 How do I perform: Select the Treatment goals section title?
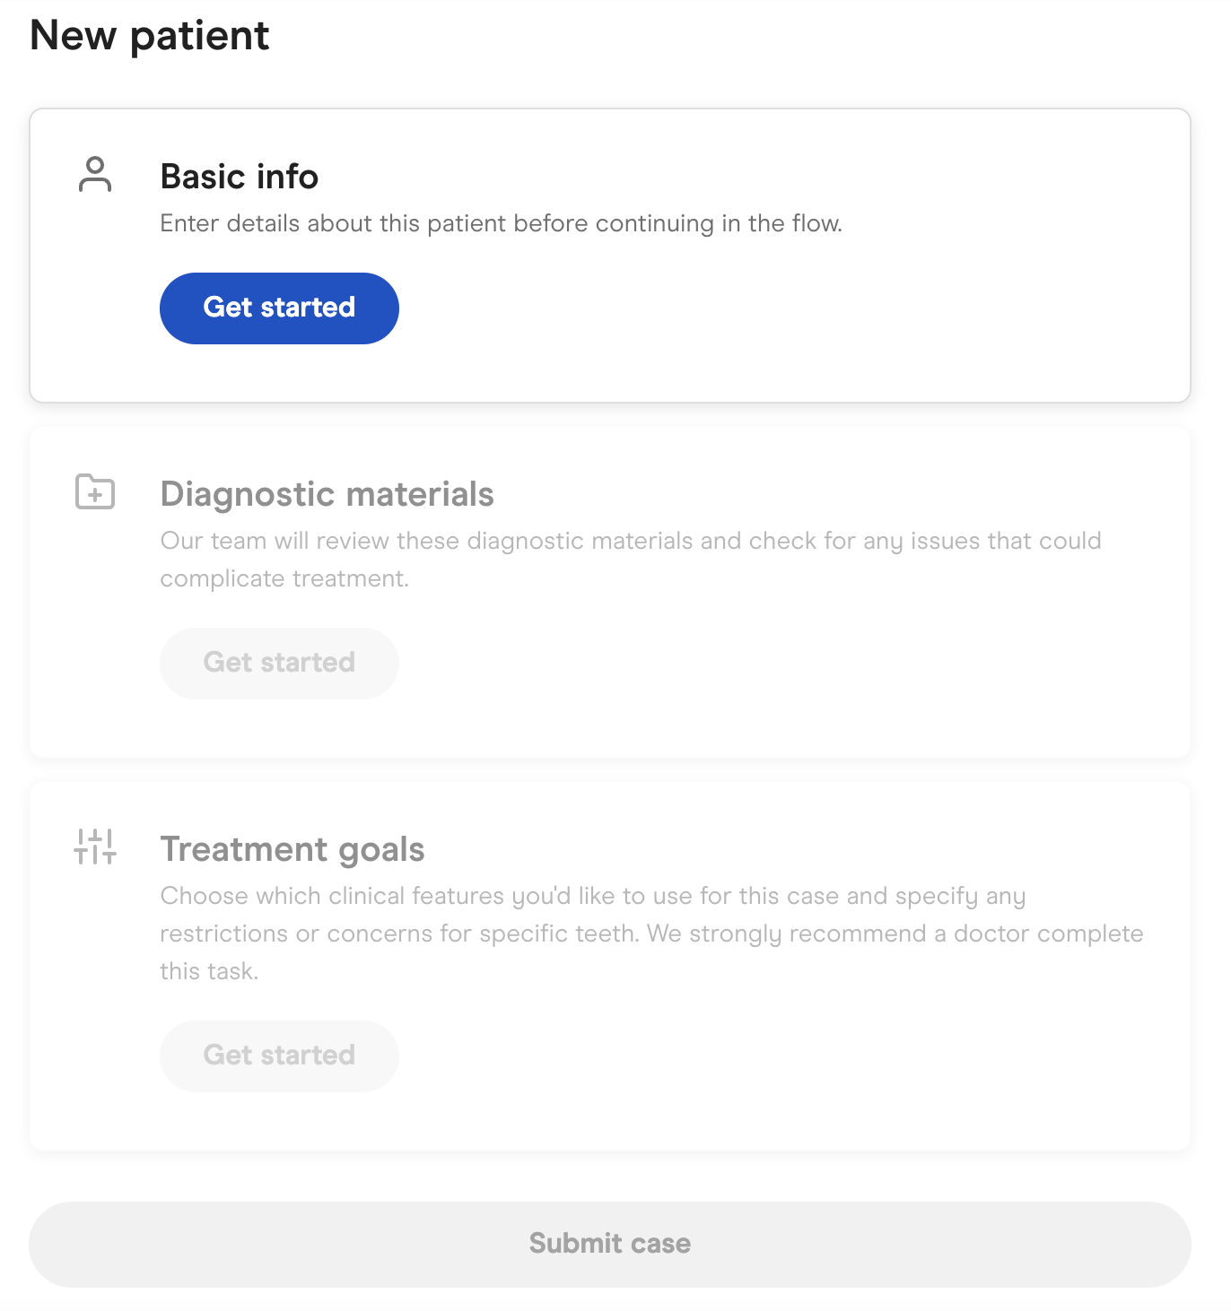tap(292, 849)
